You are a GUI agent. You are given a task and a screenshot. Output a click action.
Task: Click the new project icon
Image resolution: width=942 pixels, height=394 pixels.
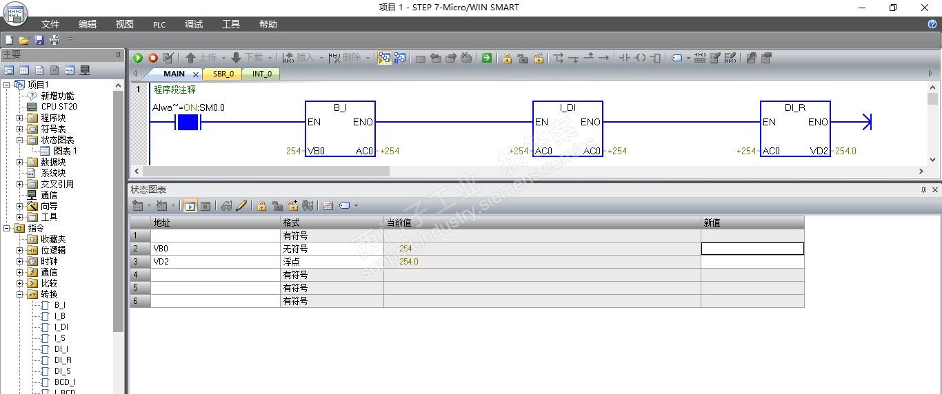point(9,40)
